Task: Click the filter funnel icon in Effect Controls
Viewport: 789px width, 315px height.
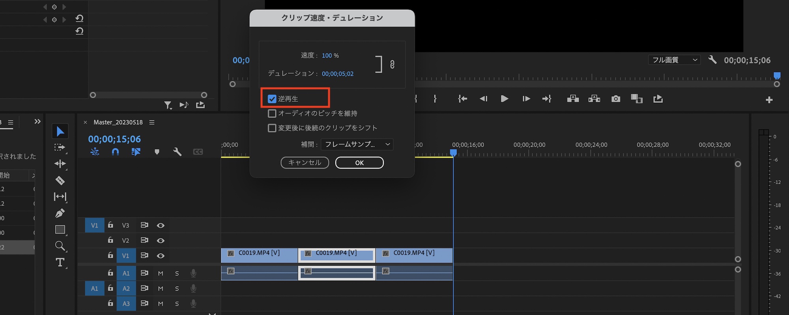Action: (x=168, y=105)
